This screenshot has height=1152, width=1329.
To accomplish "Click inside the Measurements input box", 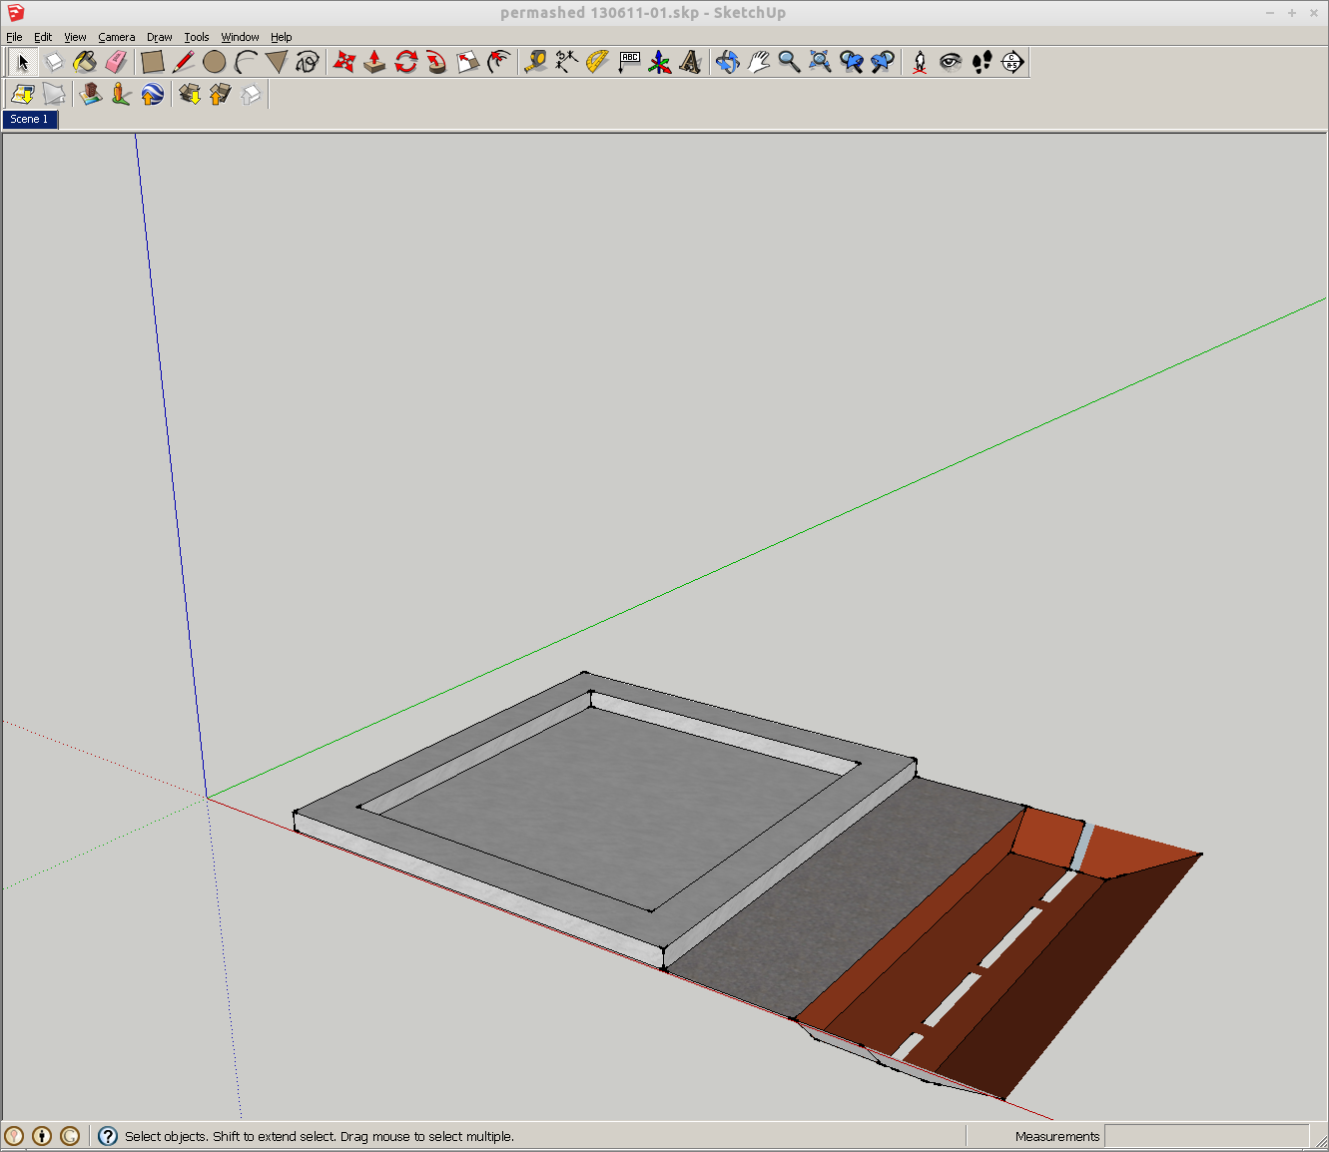I will point(1208,1136).
